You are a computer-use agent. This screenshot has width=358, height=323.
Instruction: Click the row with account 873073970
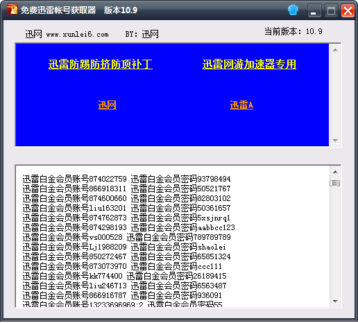(122, 266)
